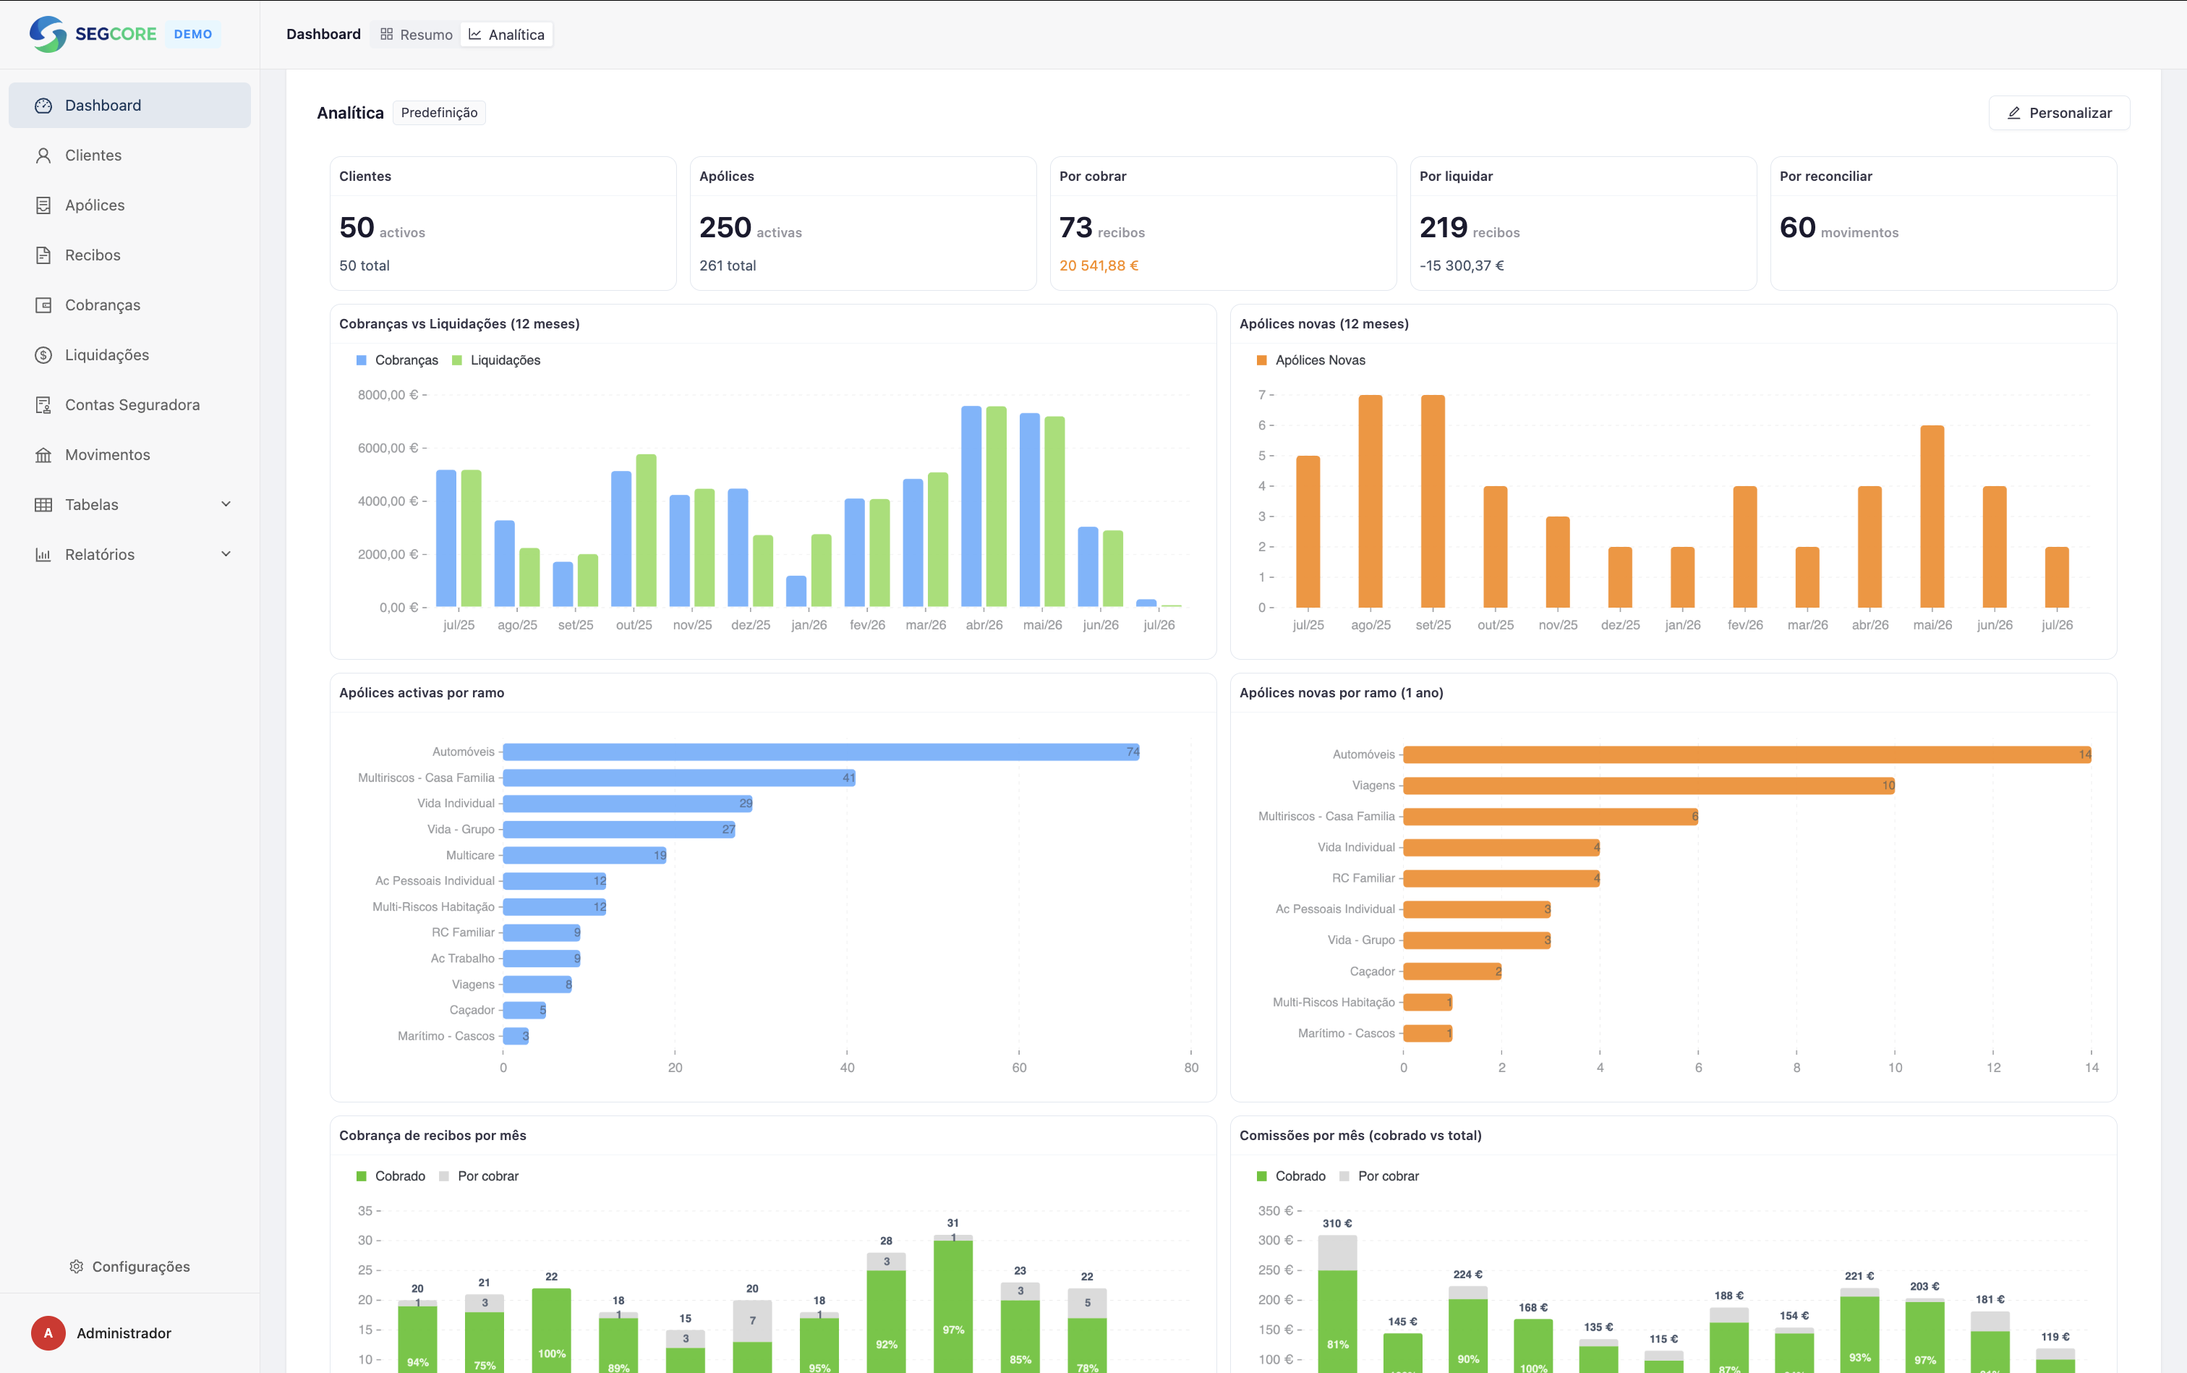Click the Automóveis bar with value 74

pyautogui.click(x=822, y=752)
